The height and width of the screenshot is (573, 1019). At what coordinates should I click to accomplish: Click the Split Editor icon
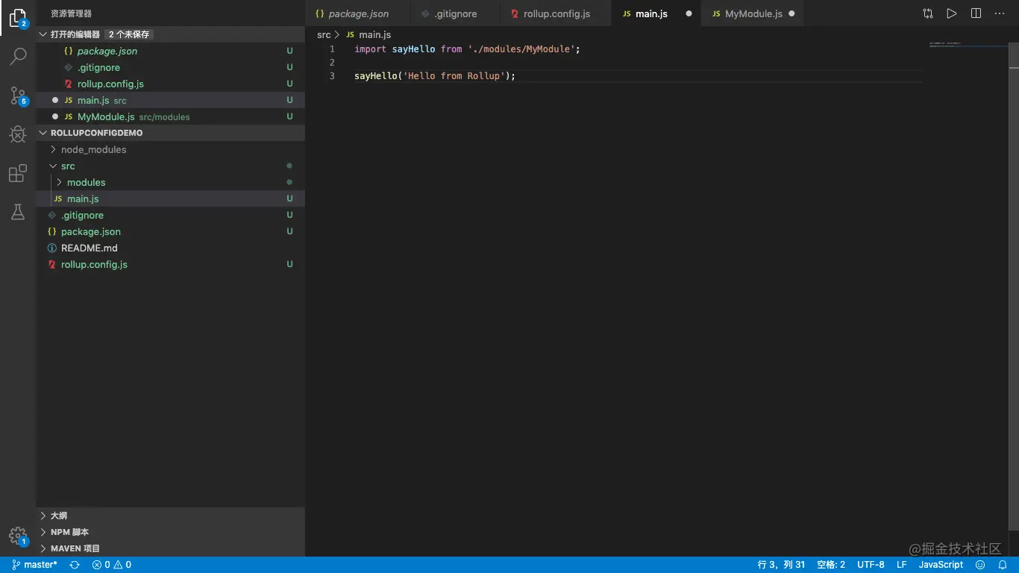click(976, 13)
